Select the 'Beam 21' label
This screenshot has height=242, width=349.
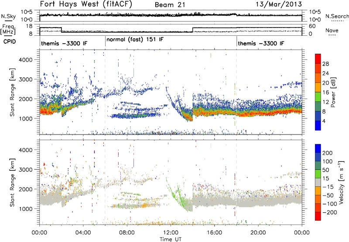[x=170, y=5]
